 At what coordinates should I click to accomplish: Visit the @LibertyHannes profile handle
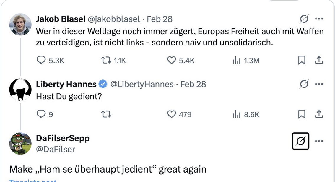click(x=142, y=84)
